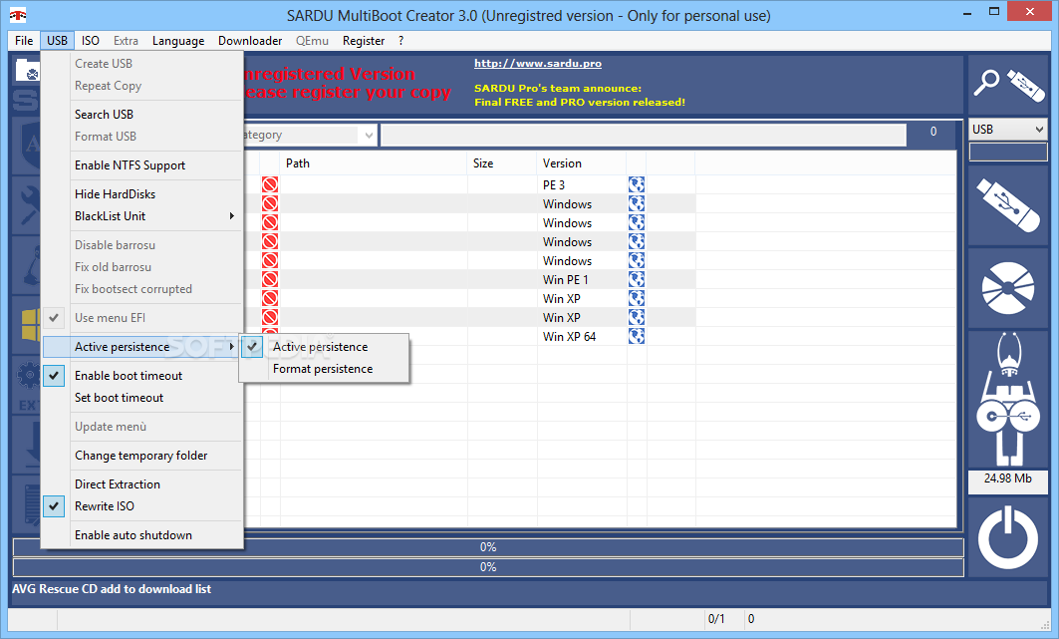Click the power button icon
The height and width of the screenshot is (639, 1059).
[1007, 538]
